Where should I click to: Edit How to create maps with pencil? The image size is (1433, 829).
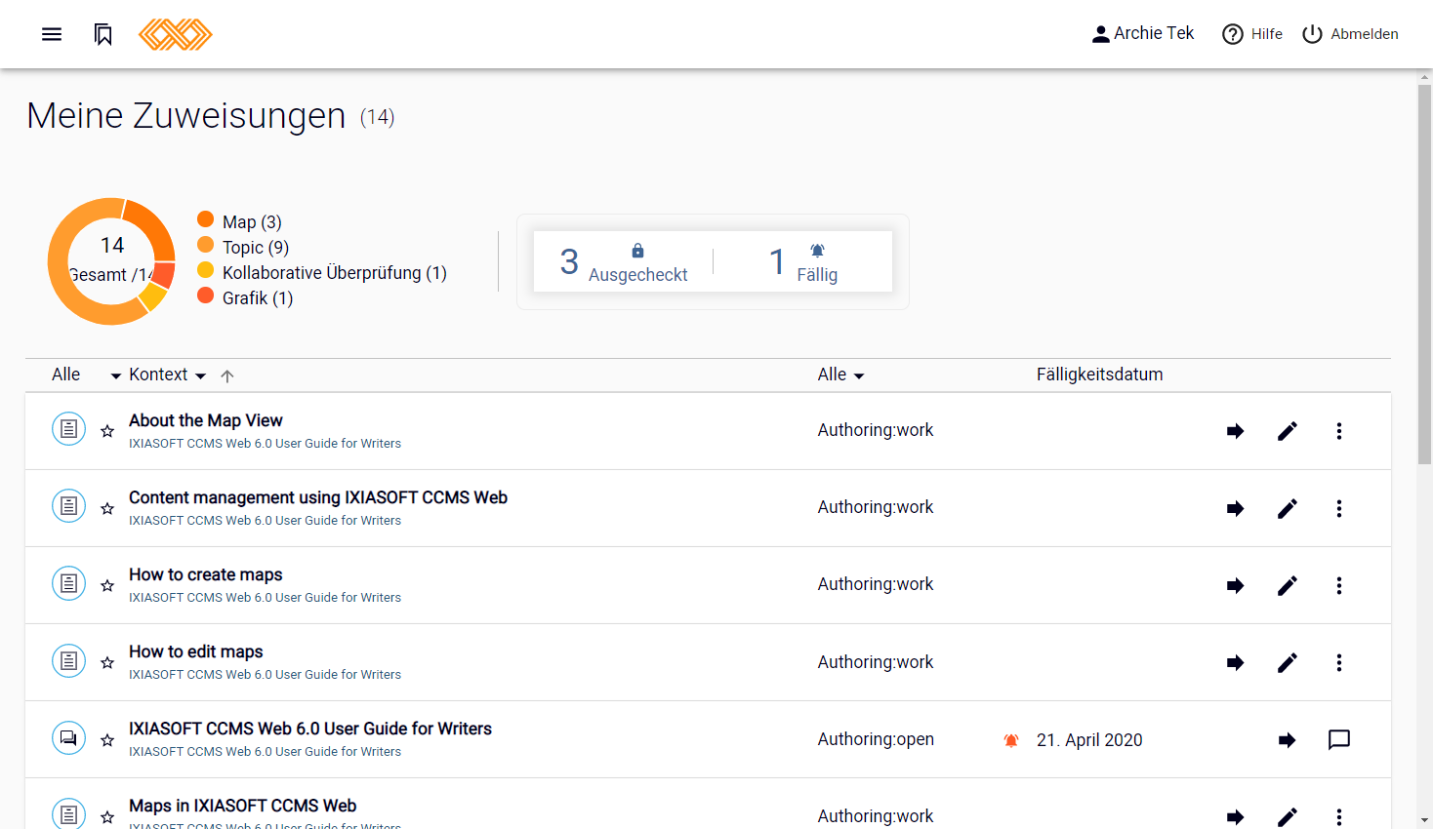[1288, 585]
